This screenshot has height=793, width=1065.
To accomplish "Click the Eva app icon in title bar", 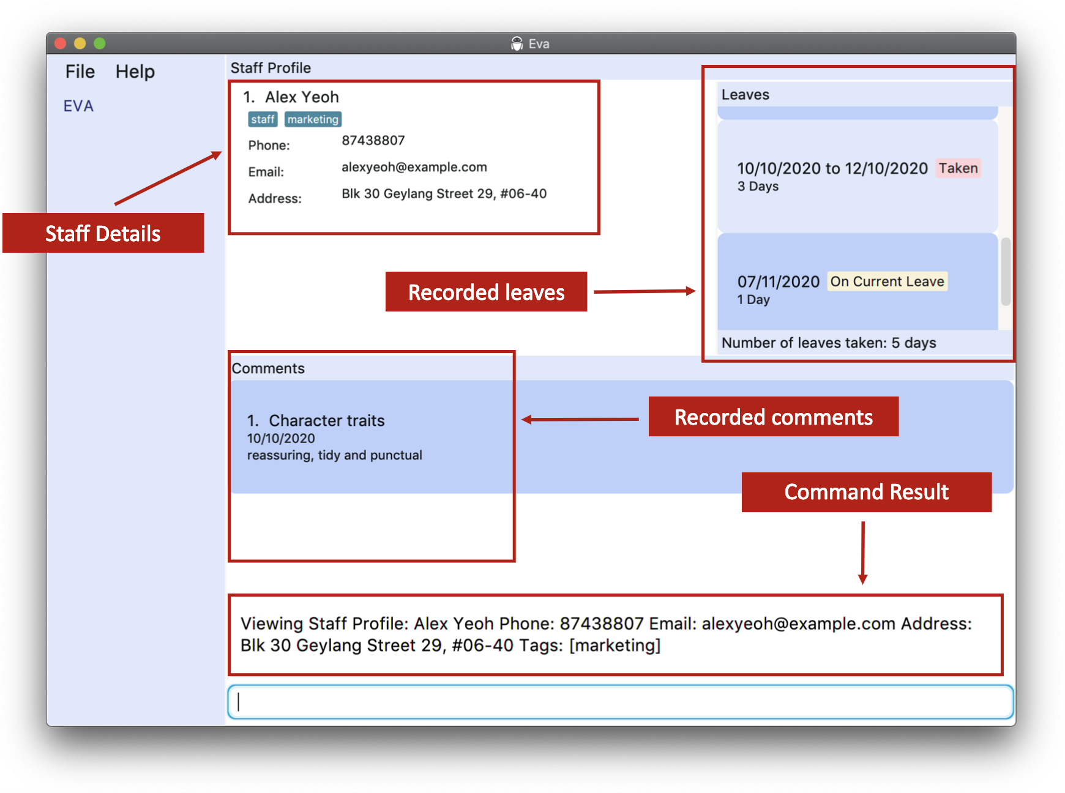I will tap(517, 43).
